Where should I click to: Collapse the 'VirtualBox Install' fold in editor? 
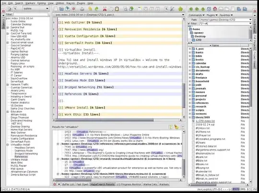coord(54,49)
